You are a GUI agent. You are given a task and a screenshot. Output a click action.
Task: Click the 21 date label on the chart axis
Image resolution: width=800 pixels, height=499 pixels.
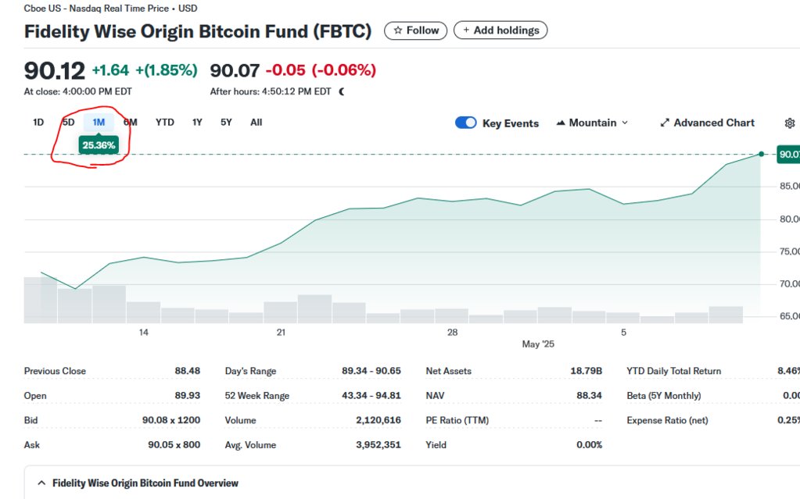click(x=281, y=333)
